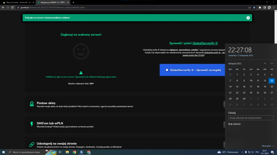Click GlobalServerify © - Sprawdź szczegóły button
The image size is (277, 155).
(x=193, y=70)
